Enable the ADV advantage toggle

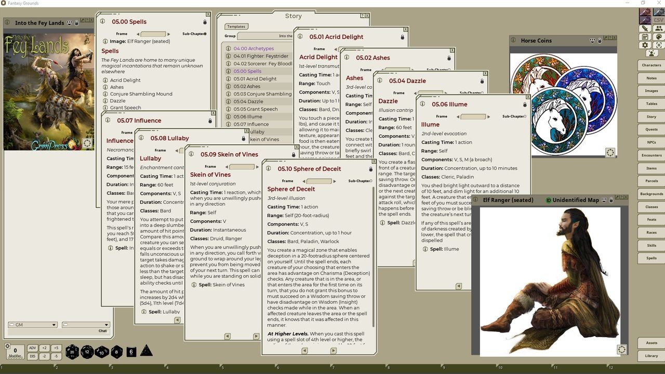coord(32,348)
